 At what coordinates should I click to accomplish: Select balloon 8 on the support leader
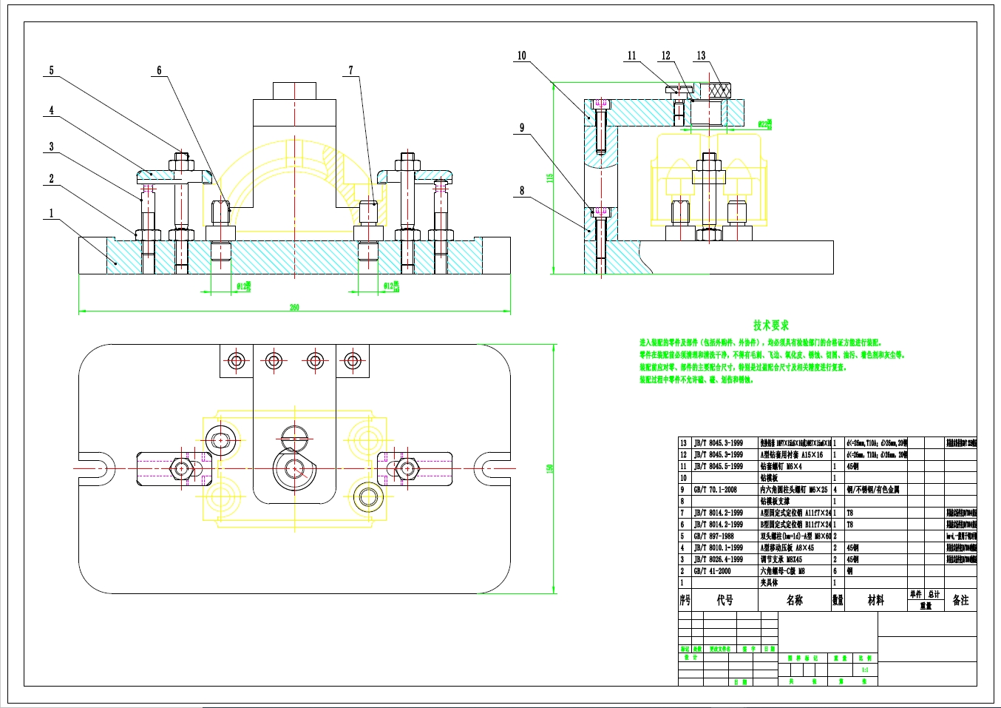[523, 189]
